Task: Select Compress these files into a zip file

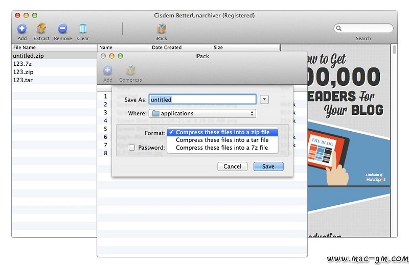Action: pos(222,132)
